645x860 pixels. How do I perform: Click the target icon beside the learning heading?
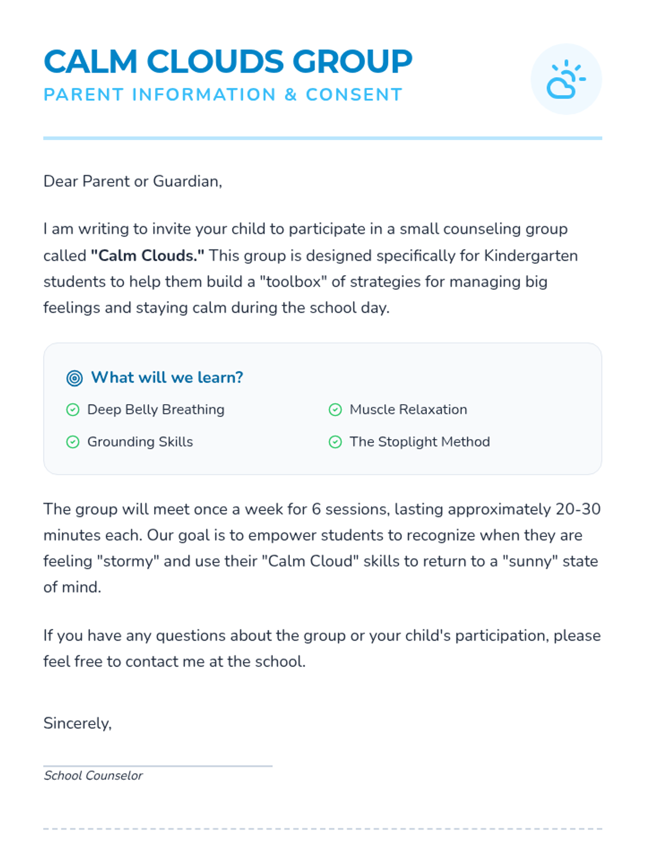pyautogui.click(x=74, y=378)
